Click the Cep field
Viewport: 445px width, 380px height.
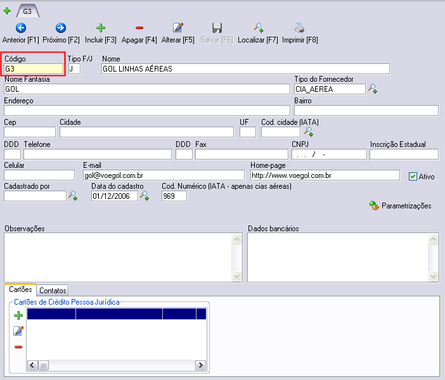point(30,132)
